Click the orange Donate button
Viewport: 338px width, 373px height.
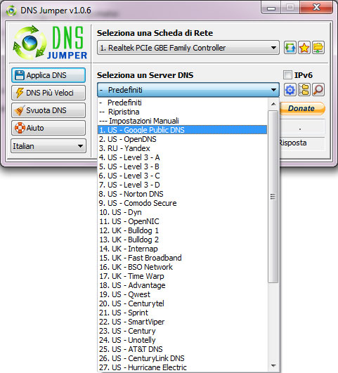[x=301, y=108]
